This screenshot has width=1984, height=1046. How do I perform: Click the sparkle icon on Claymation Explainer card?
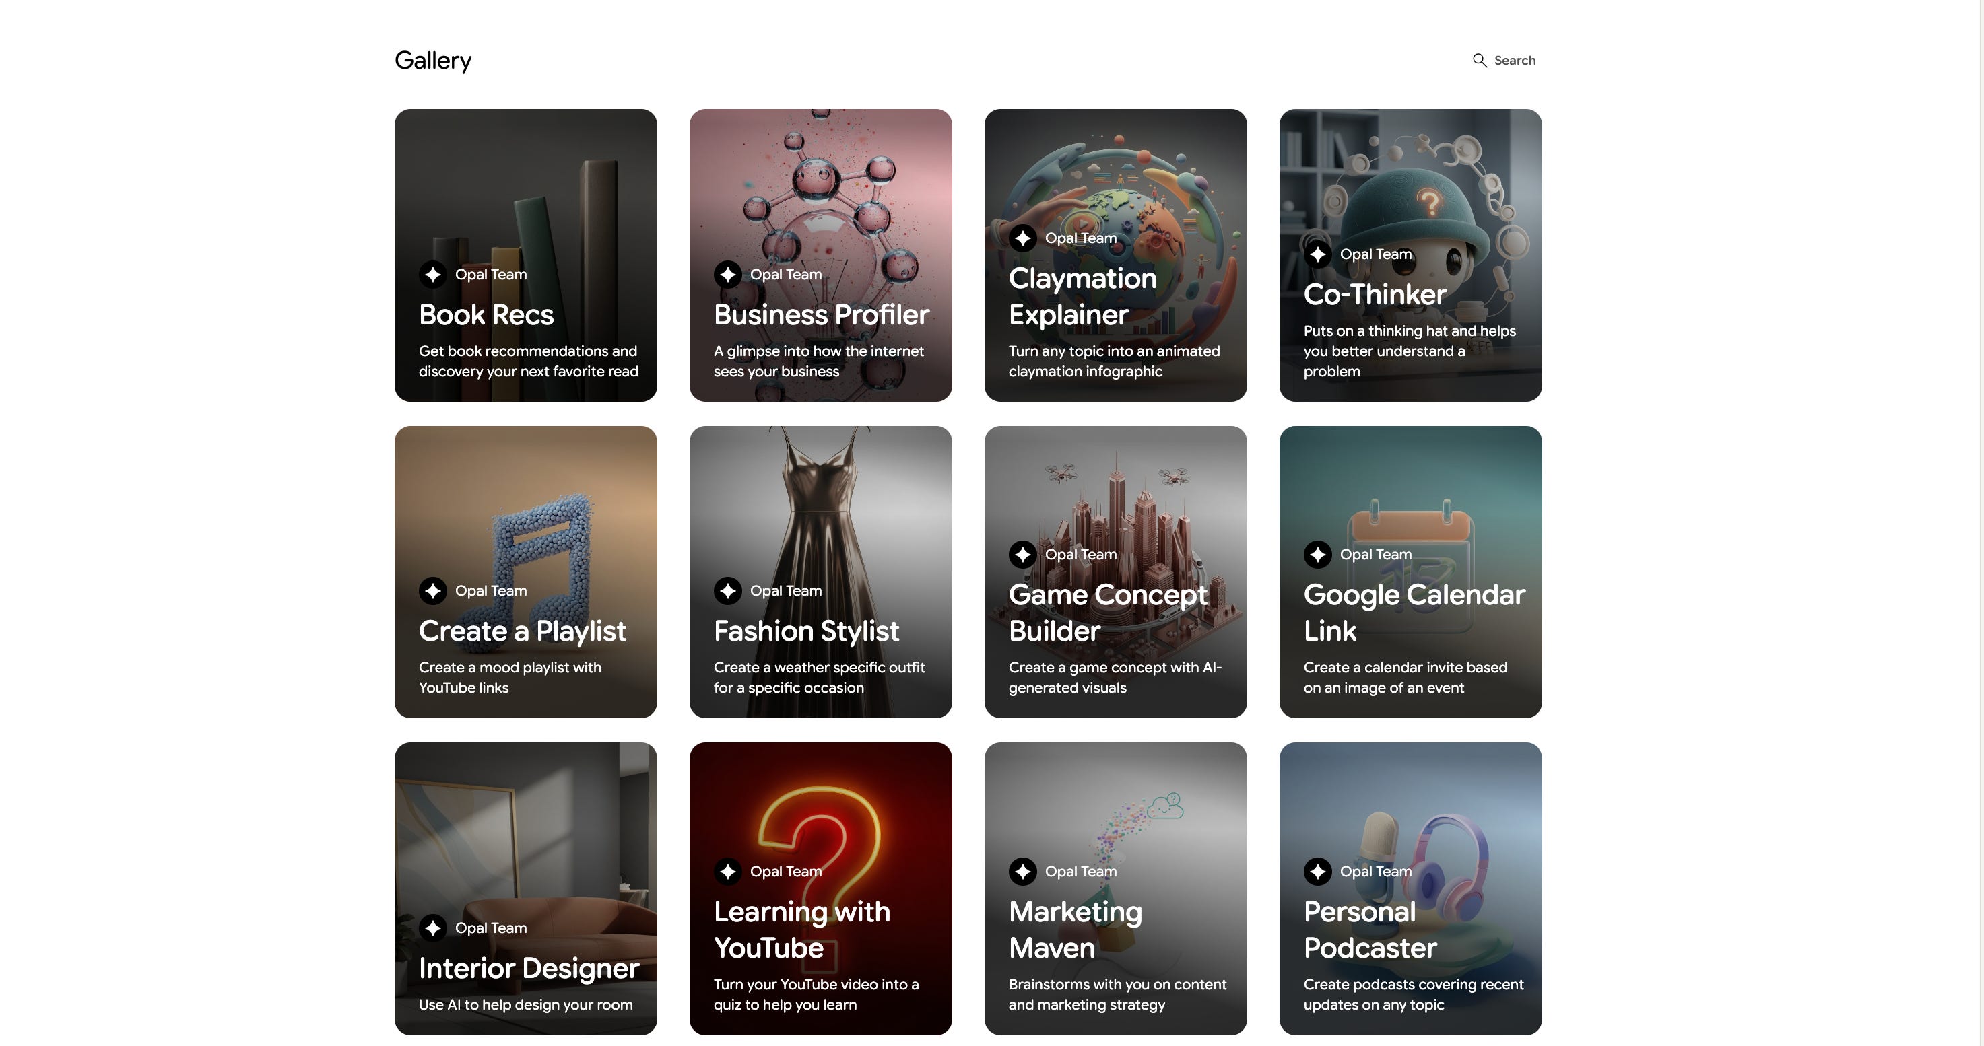(1023, 238)
